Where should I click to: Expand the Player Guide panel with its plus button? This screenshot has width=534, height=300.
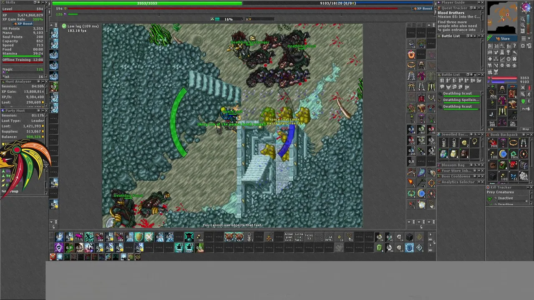tap(479, 2)
